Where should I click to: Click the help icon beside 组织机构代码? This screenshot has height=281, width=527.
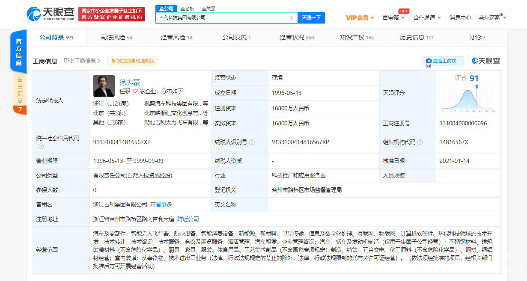pos(420,142)
